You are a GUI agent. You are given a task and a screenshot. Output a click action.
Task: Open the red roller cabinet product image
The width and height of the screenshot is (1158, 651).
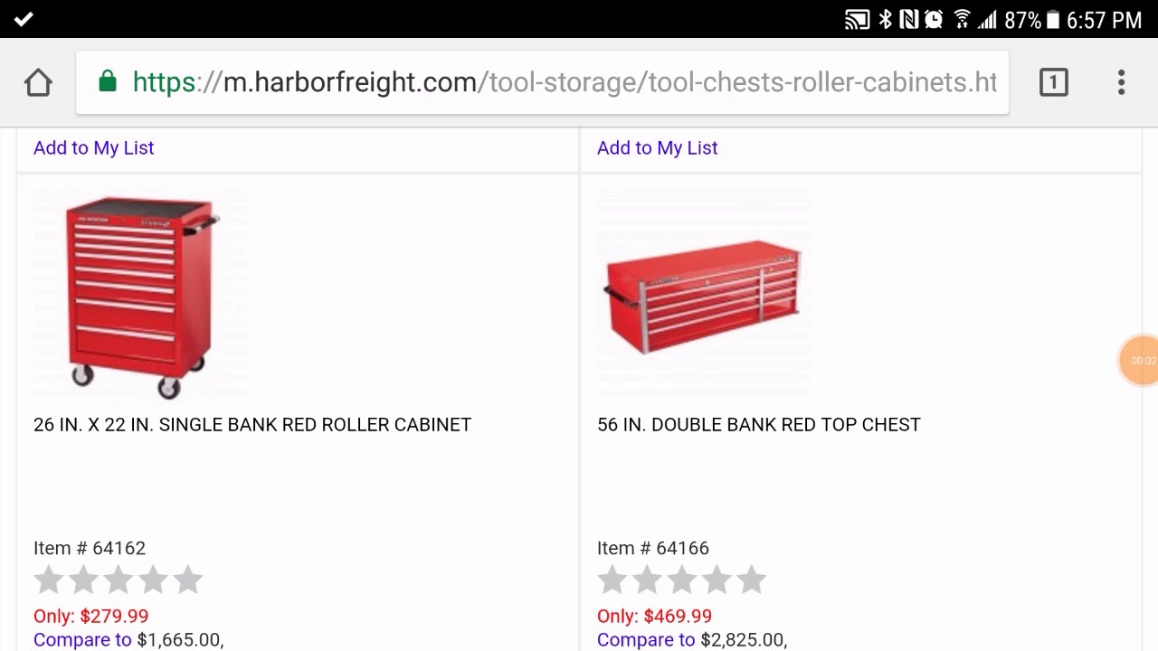coord(140,296)
